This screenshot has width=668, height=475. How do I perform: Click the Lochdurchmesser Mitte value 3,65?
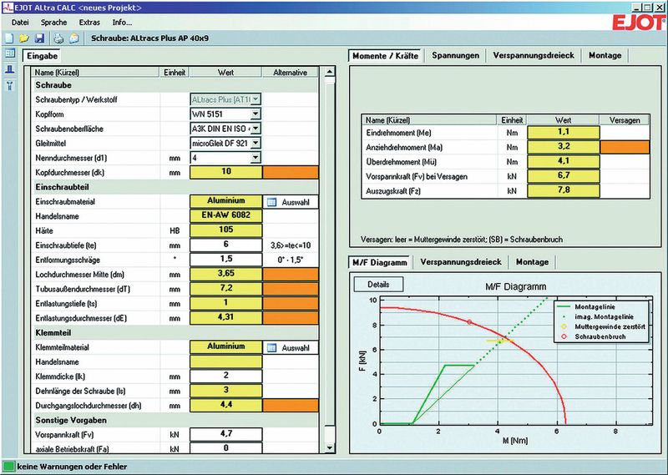click(x=225, y=274)
